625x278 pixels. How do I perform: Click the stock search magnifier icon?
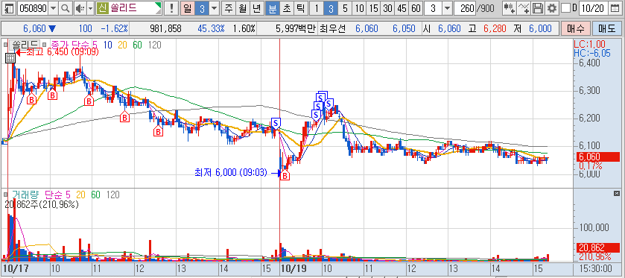66,8
